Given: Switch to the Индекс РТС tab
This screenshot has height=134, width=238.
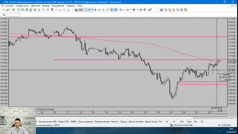Looking at the screenshot, I should 64,122.
